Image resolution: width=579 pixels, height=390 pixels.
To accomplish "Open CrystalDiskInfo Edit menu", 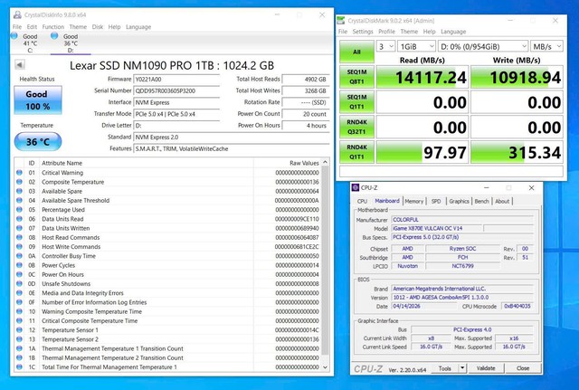I will 32,27.
